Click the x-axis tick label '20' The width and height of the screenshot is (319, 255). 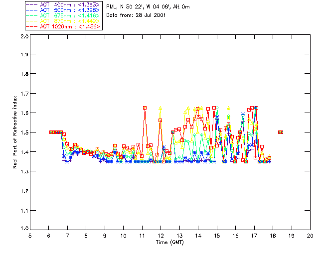[310, 236]
